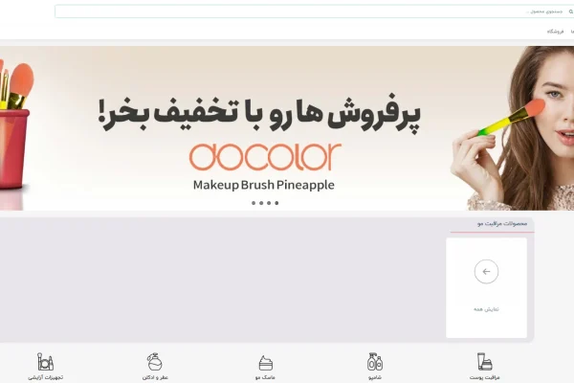Viewport: 574px width, 383px height.
Task: Open the تجهیزات آرایشی makeup tools icon
Action: [x=45, y=366]
